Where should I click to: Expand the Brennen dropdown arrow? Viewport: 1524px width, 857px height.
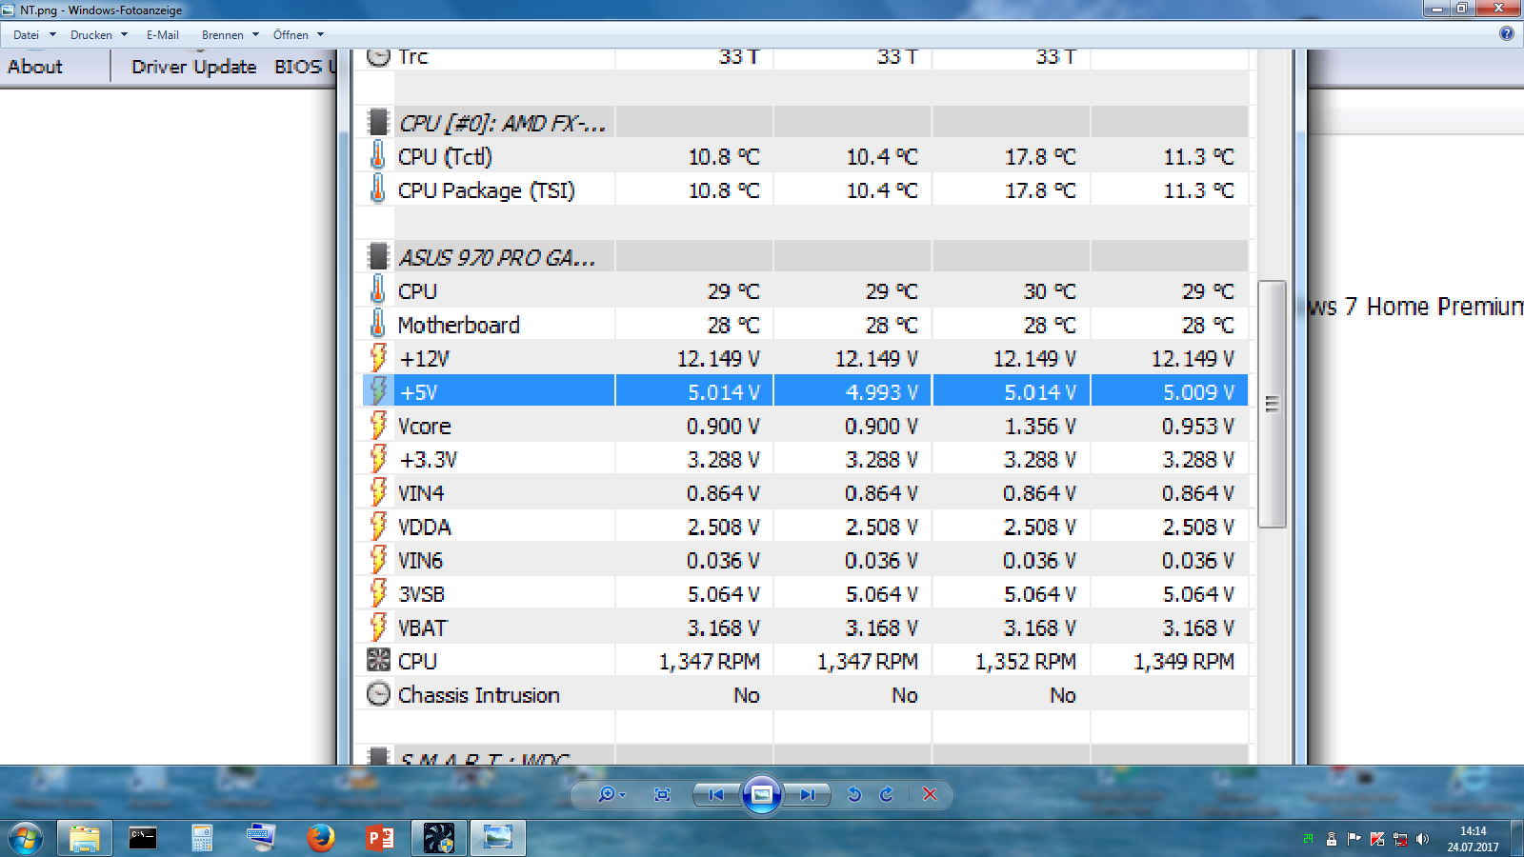255,35
